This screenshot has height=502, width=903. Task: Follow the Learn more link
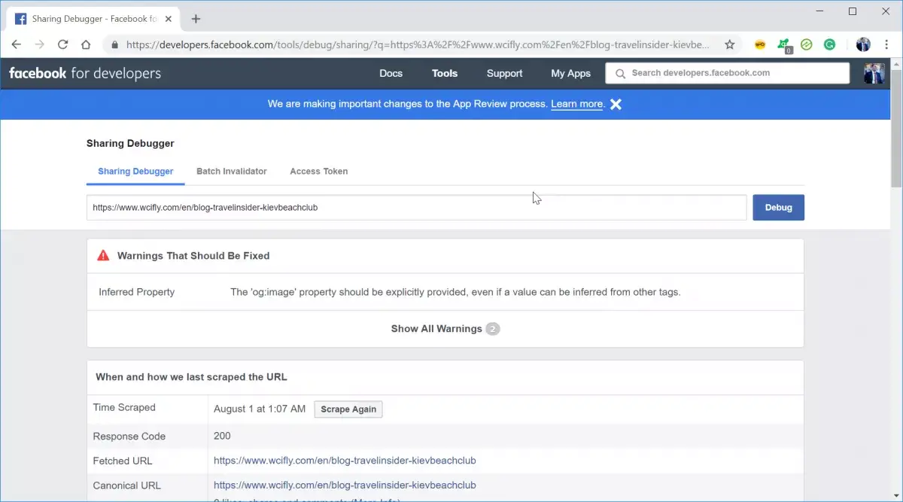[577, 105]
